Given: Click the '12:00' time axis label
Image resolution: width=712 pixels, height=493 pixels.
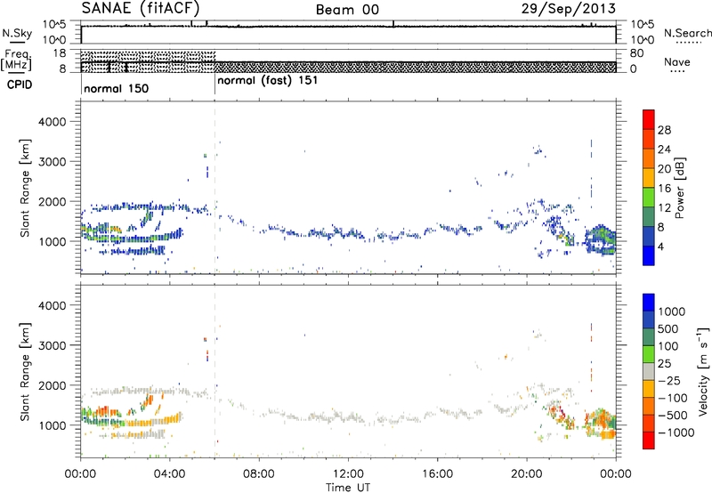Looking at the screenshot, I should click(348, 474).
